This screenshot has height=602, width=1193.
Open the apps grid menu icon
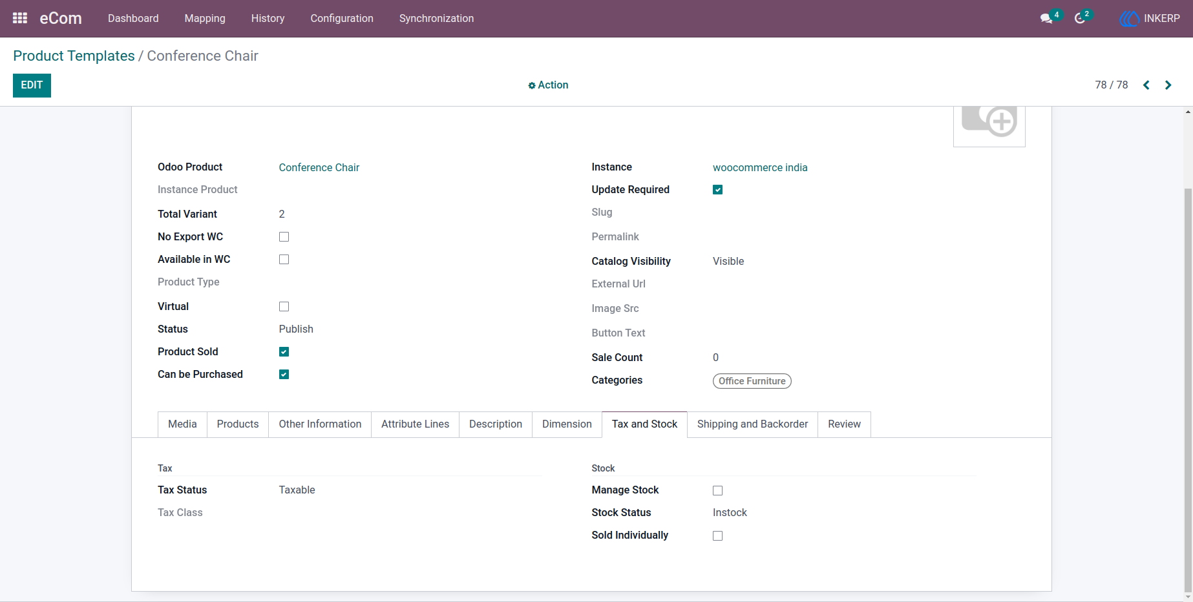tap(20, 18)
